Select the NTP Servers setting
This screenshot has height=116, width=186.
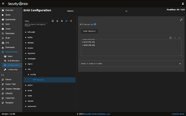tap(49, 80)
